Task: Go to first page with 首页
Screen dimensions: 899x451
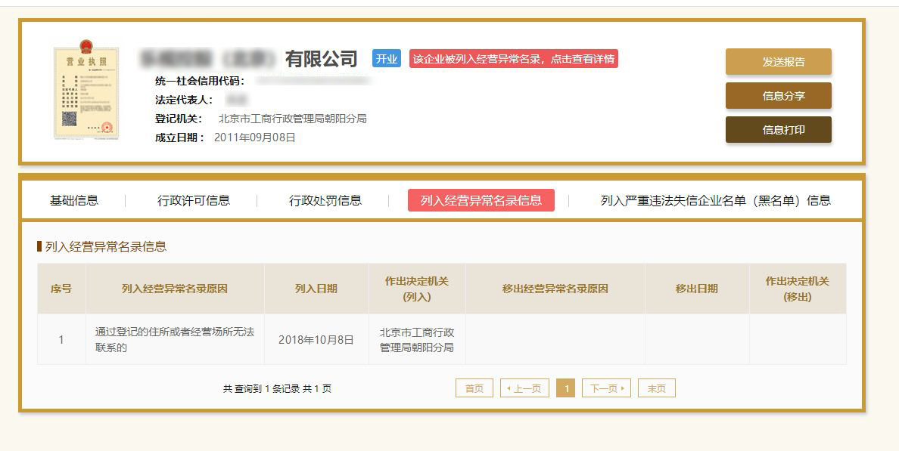Action: point(474,388)
